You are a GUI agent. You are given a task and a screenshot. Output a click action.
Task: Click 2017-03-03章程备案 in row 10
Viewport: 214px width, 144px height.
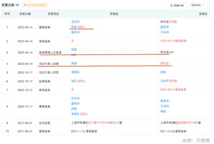coord(173,131)
